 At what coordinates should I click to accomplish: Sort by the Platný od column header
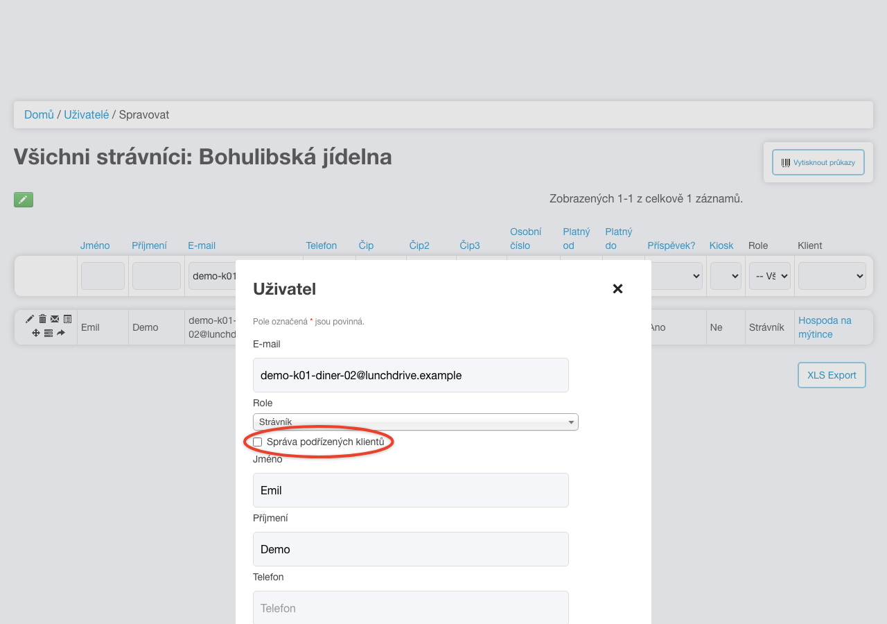coord(576,239)
